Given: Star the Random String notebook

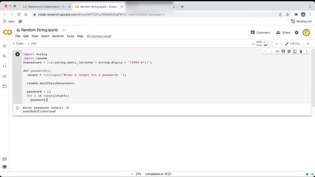Looking at the screenshot, I should tap(63, 30).
